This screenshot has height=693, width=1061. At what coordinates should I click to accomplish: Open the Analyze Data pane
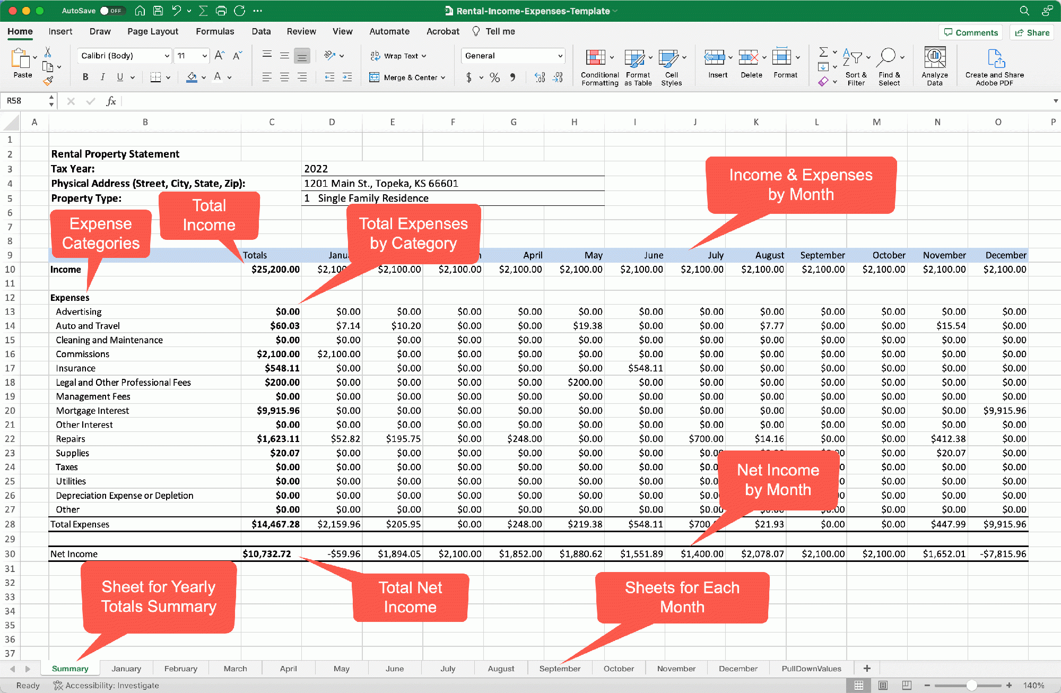[935, 66]
